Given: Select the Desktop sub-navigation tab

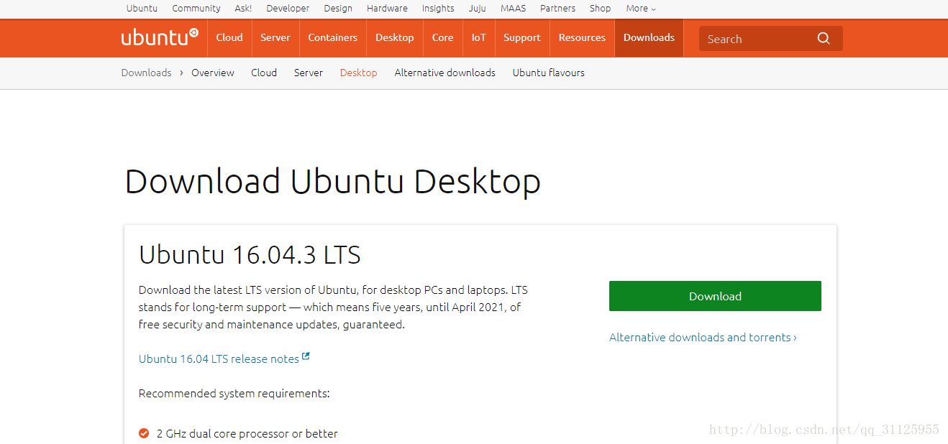Looking at the screenshot, I should pyautogui.click(x=358, y=73).
